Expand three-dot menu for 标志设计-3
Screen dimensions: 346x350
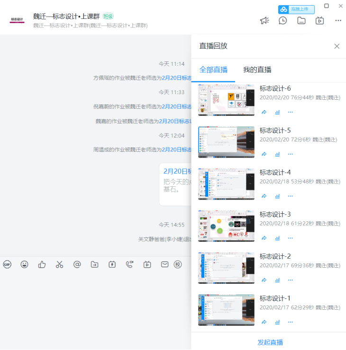click(x=291, y=238)
